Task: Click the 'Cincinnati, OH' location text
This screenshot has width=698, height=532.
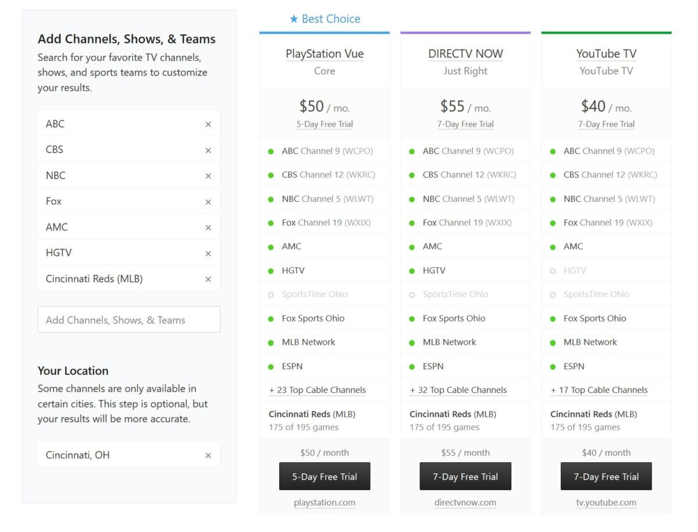Action: point(78,455)
